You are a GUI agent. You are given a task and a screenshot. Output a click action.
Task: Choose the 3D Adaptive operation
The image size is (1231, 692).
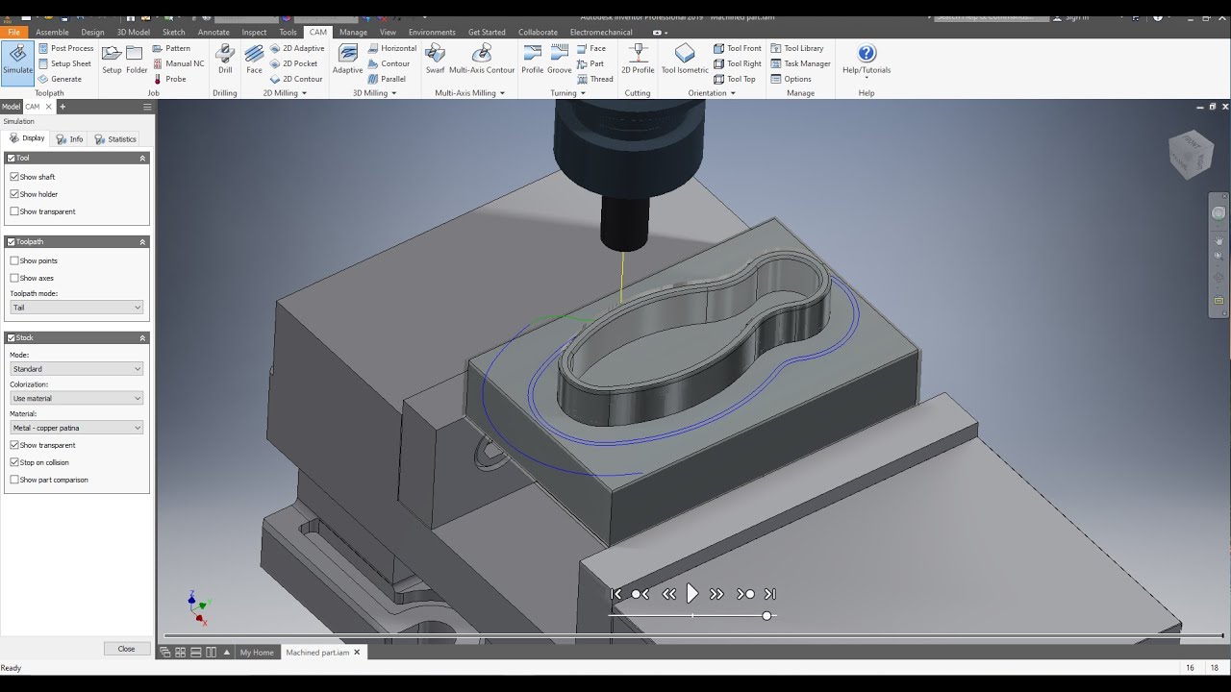click(347, 60)
